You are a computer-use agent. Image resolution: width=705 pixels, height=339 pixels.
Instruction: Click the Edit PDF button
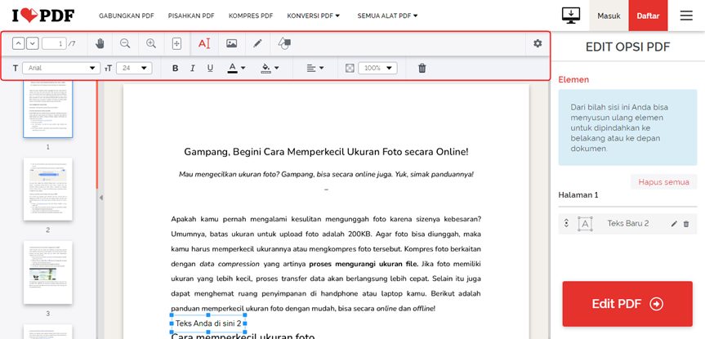tap(627, 304)
